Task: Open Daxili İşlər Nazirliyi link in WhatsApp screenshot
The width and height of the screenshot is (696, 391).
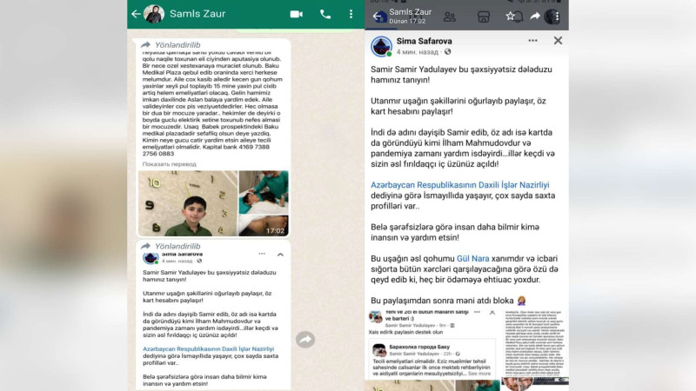Action: point(208,349)
